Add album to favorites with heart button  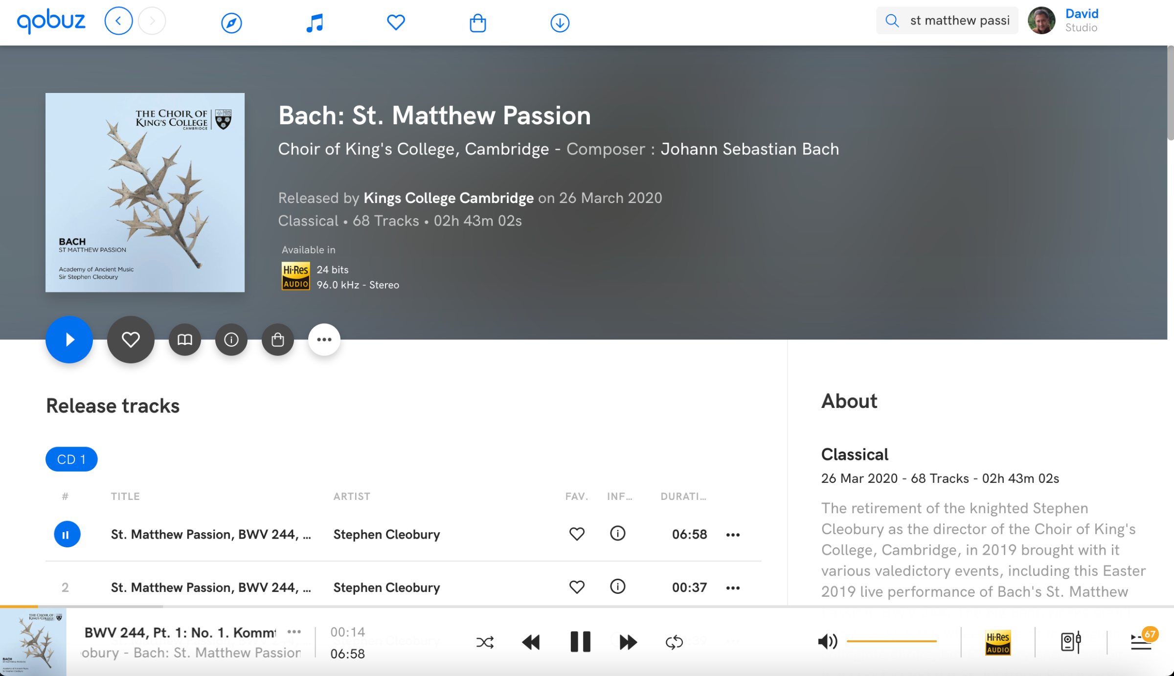click(131, 339)
